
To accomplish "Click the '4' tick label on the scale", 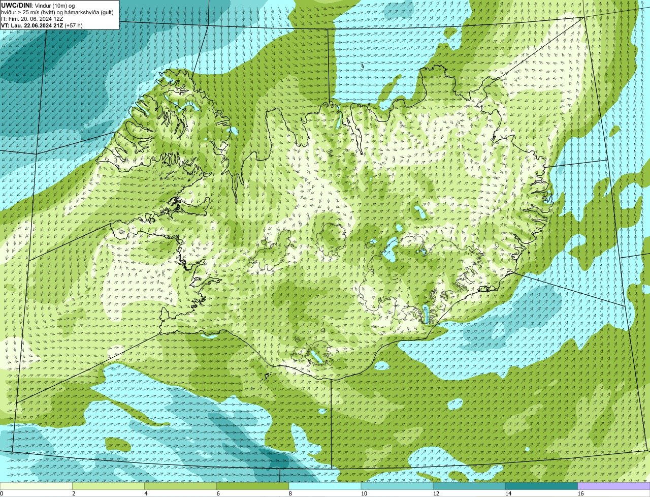I will click(146, 493).
